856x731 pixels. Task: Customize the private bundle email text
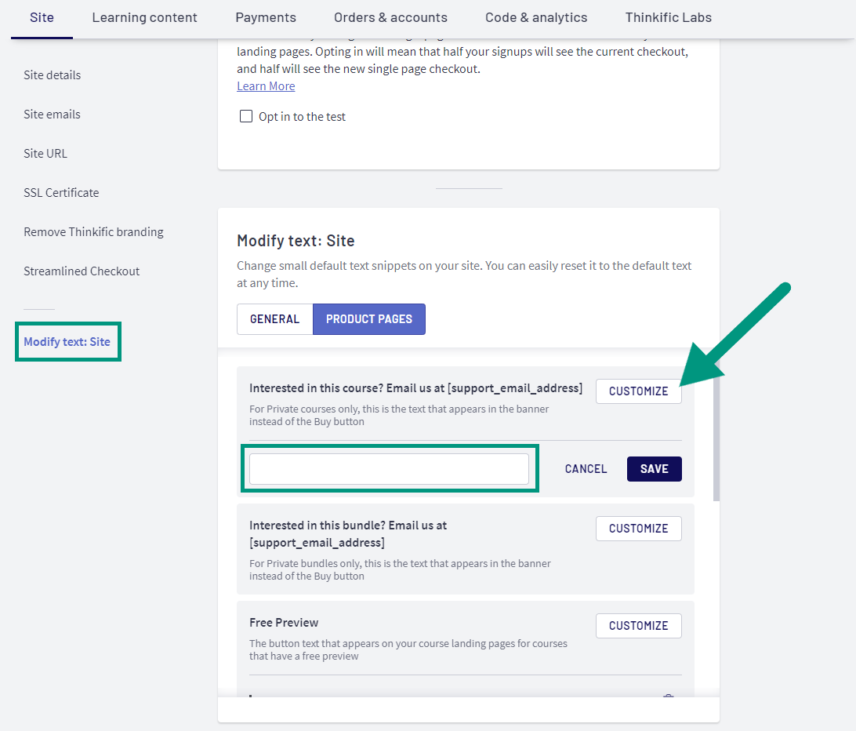[638, 528]
